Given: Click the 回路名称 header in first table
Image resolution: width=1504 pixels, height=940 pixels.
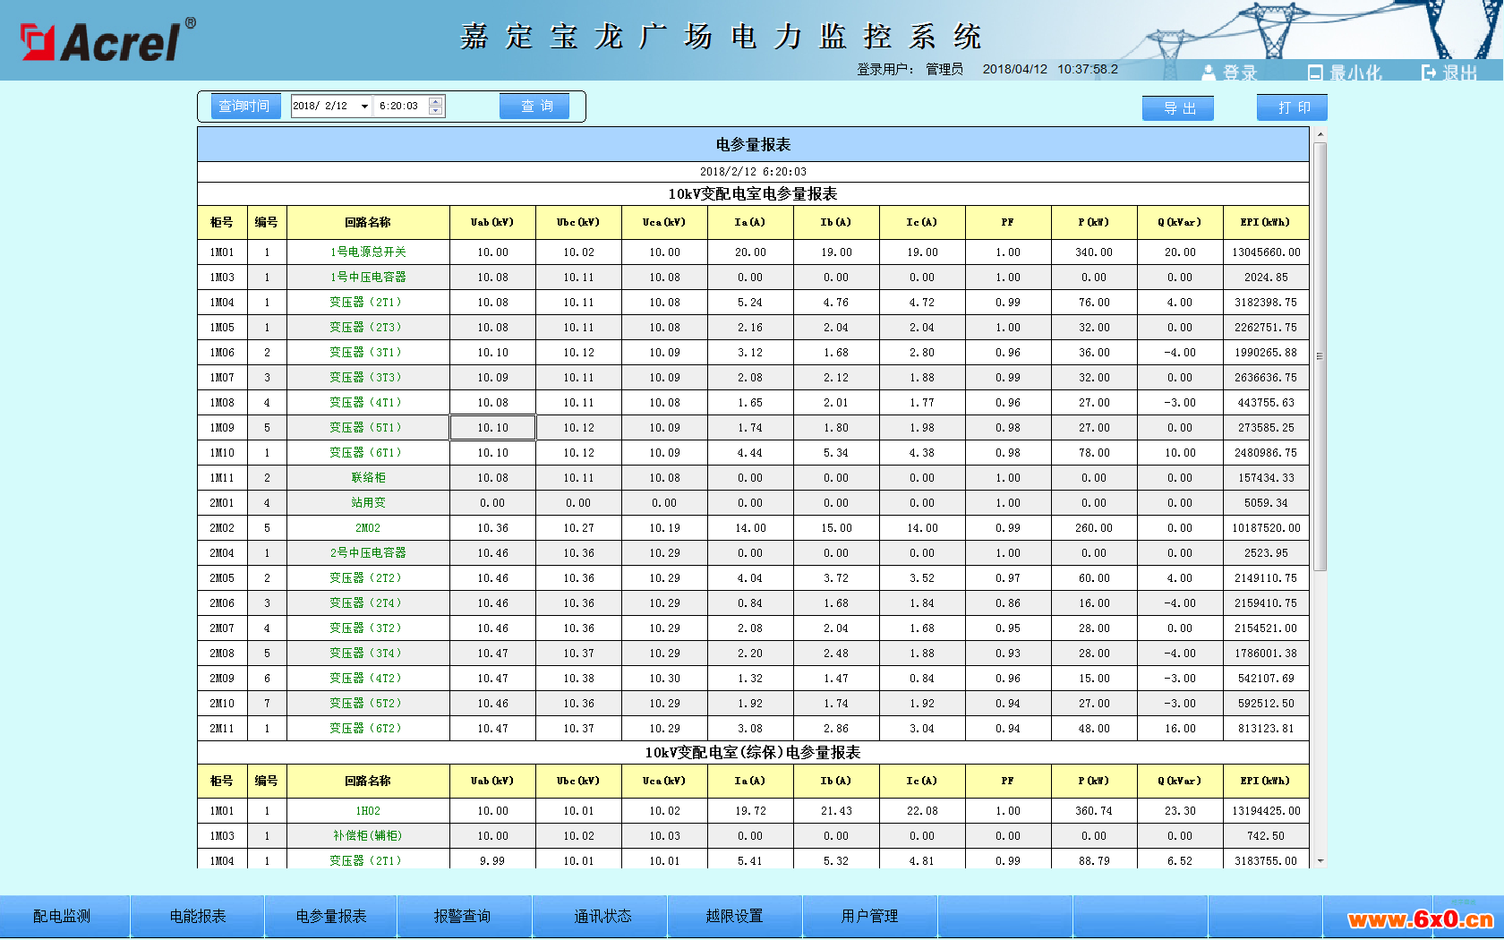Looking at the screenshot, I should click(x=368, y=222).
